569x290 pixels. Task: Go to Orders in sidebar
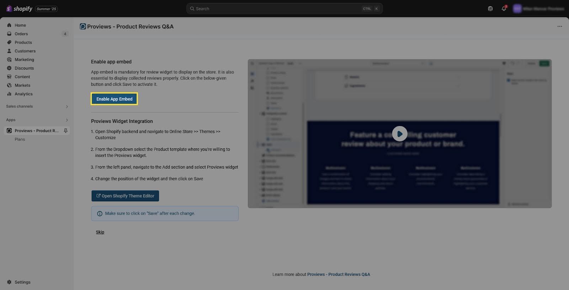(x=21, y=34)
